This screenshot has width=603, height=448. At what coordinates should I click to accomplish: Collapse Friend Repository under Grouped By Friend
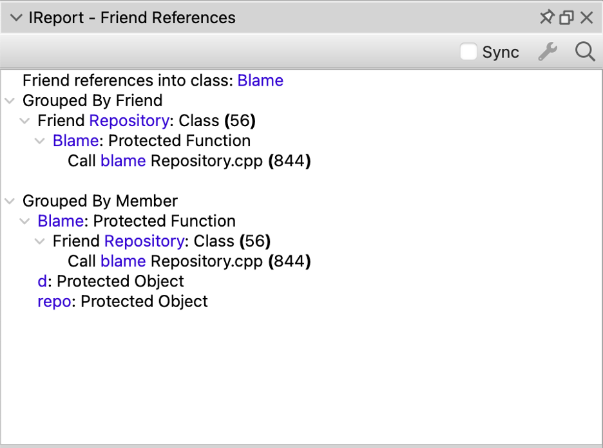[25, 121]
